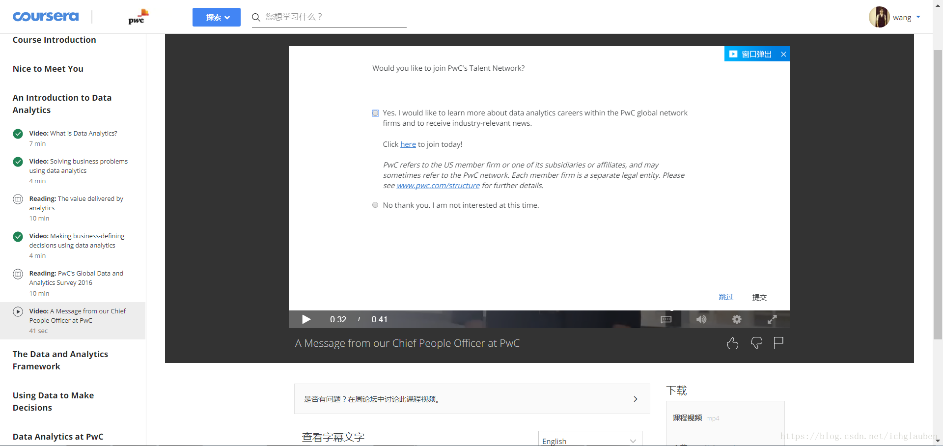Click 提交 to submit the answer
943x446 pixels.
(x=759, y=297)
